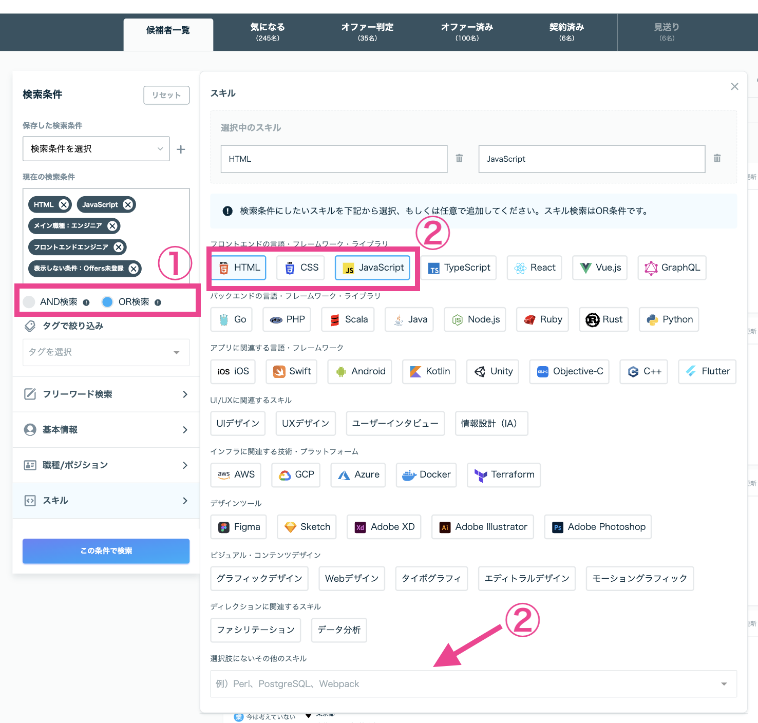Toggle the TypeScript skill chip
758x723 pixels.
(x=459, y=268)
